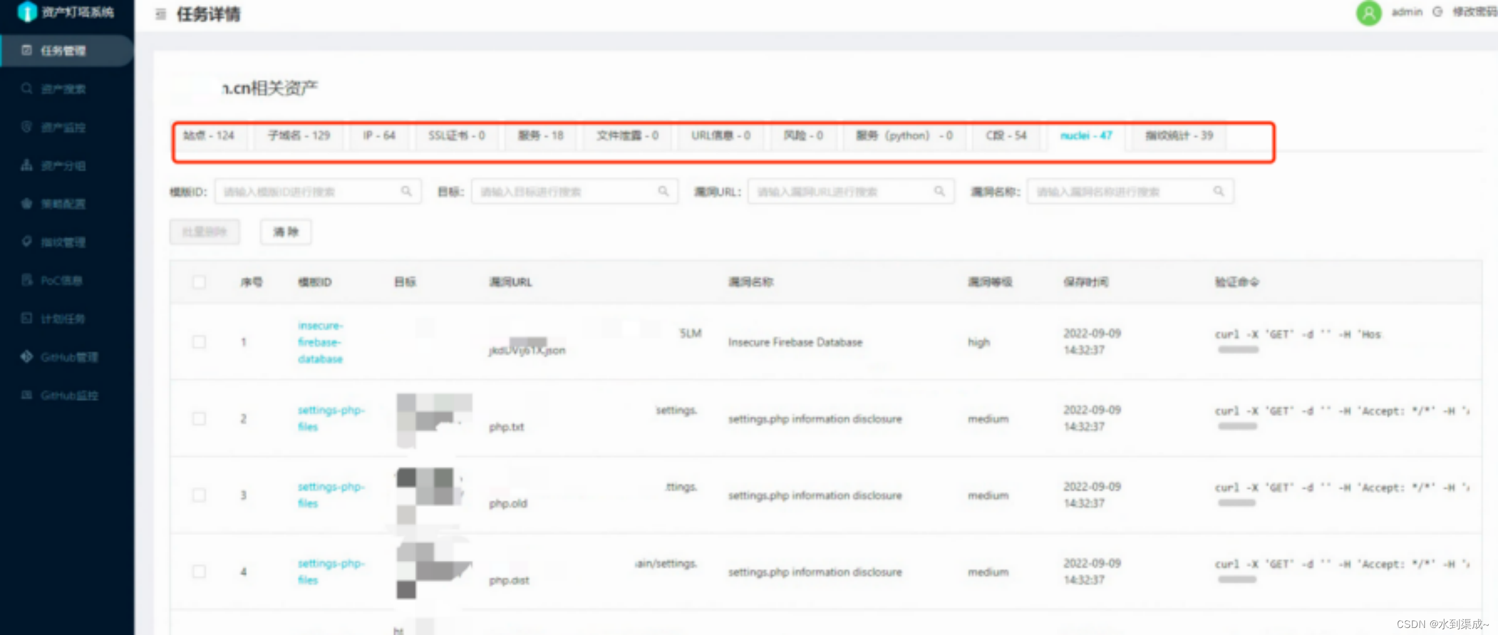Select the nuclei - 47 tab
The image size is (1498, 635).
tap(1086, 136)
